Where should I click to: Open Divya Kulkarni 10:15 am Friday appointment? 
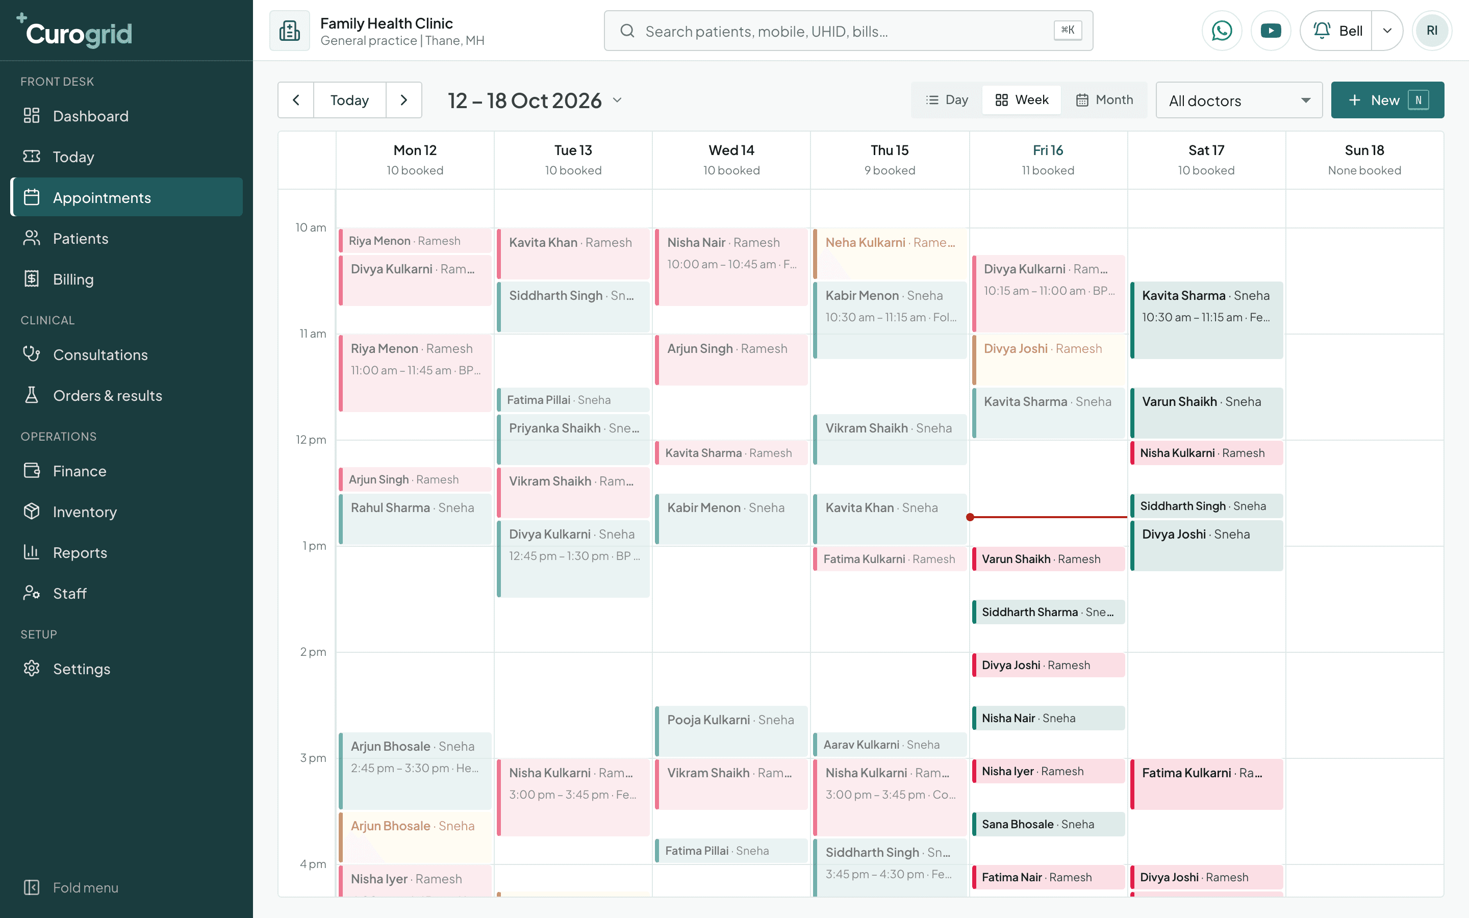(1048, 293)
